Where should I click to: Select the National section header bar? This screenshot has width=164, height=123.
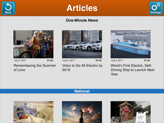point(82,91)
